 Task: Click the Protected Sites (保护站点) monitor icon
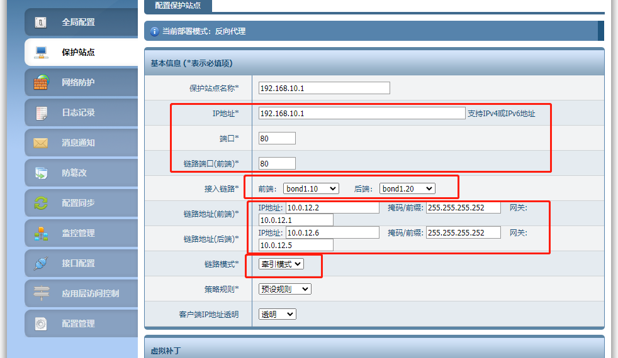tap(41, 52)
